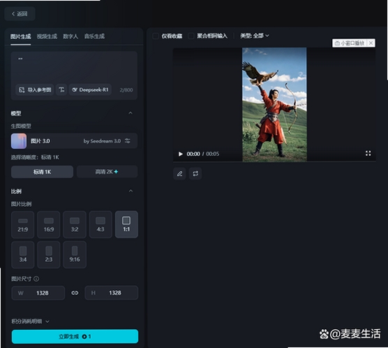This screenshot has width=388, height=348.
Task: Click the regenerate loop icon below video
Action: 195,173
